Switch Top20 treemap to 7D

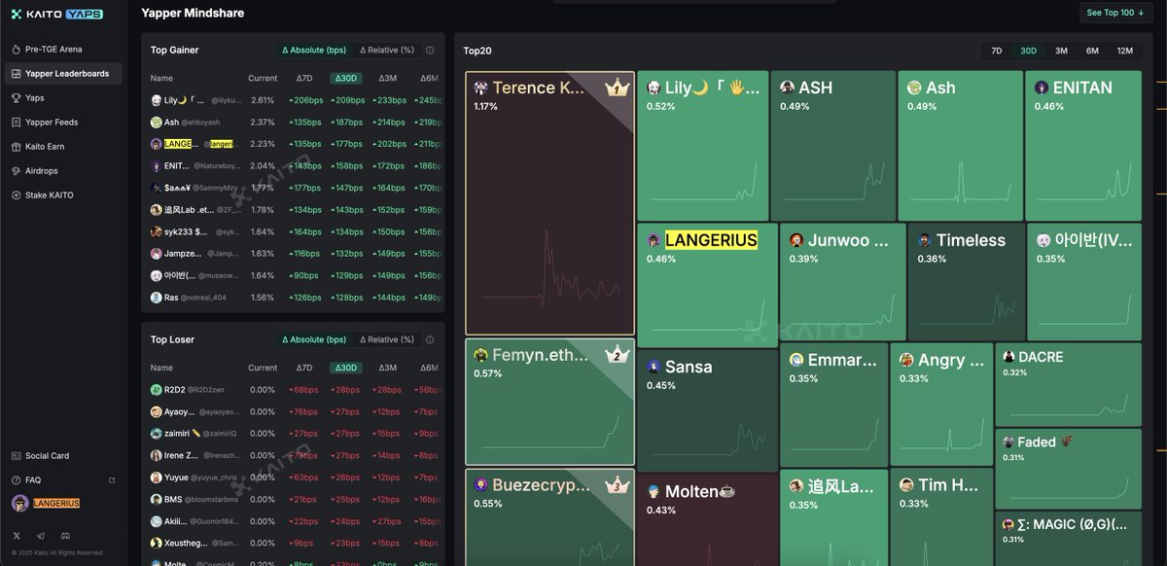[x=997, y=51]
